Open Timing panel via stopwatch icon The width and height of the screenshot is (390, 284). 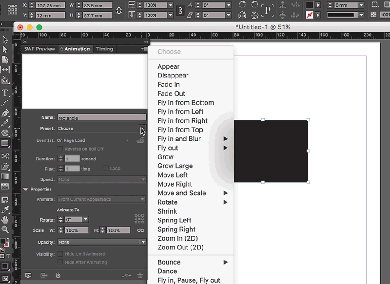(58, 275)
